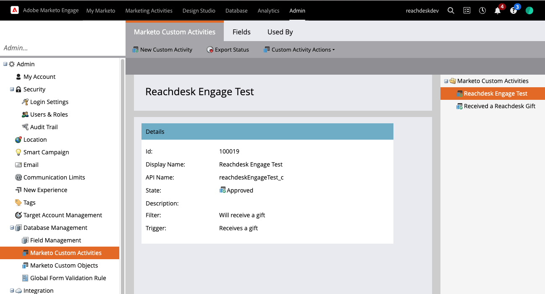Click the Admin gear icon in tree
The width and height of the screenshot is (545, 294).
[12, 64]
